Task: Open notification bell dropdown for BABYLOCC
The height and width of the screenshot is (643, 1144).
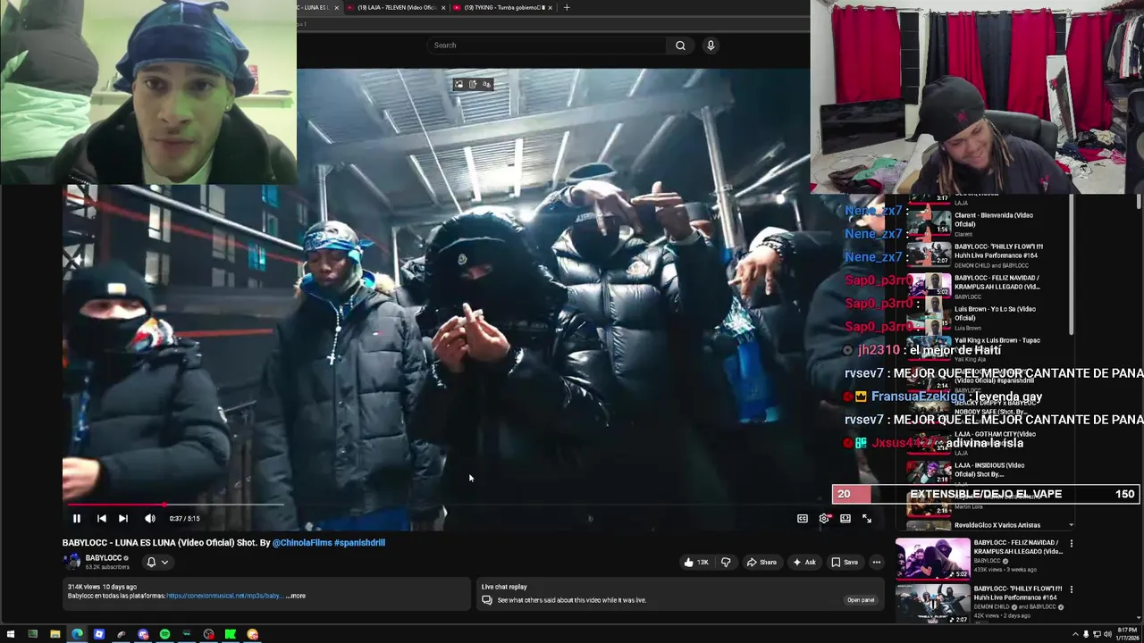Action: coord(156,562)
